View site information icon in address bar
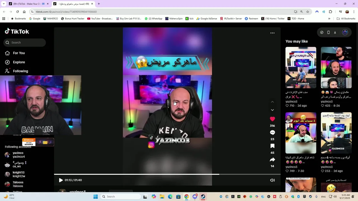Image resolution: width=358 pixels, height=201 pixels. (32, 12)
